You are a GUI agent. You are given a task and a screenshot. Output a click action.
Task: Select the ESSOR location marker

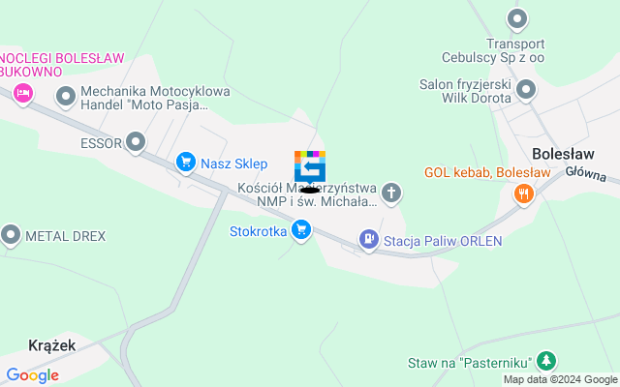136,143
